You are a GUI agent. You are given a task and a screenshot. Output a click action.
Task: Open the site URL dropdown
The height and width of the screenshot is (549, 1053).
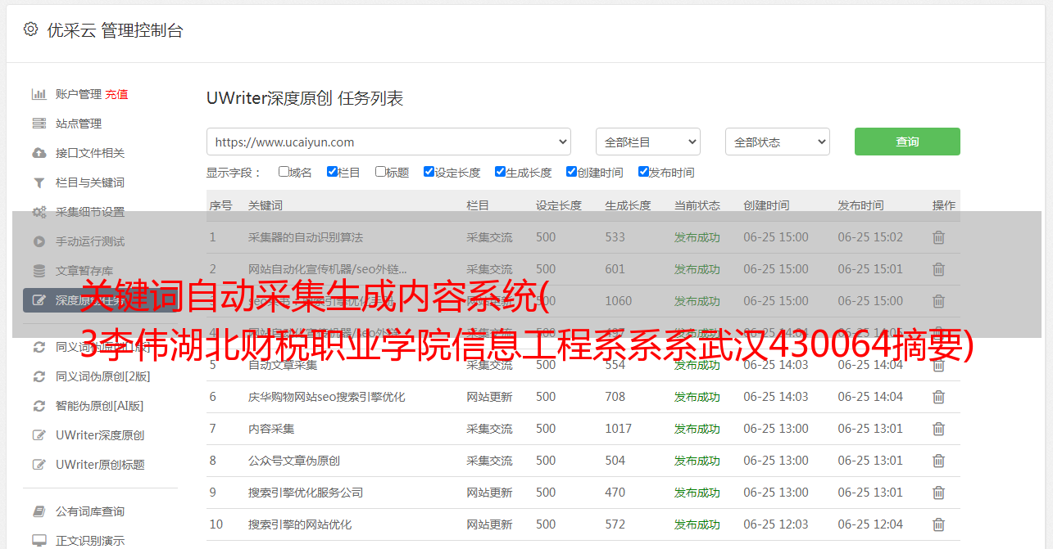pyautogui.click(x=388, y=142)
